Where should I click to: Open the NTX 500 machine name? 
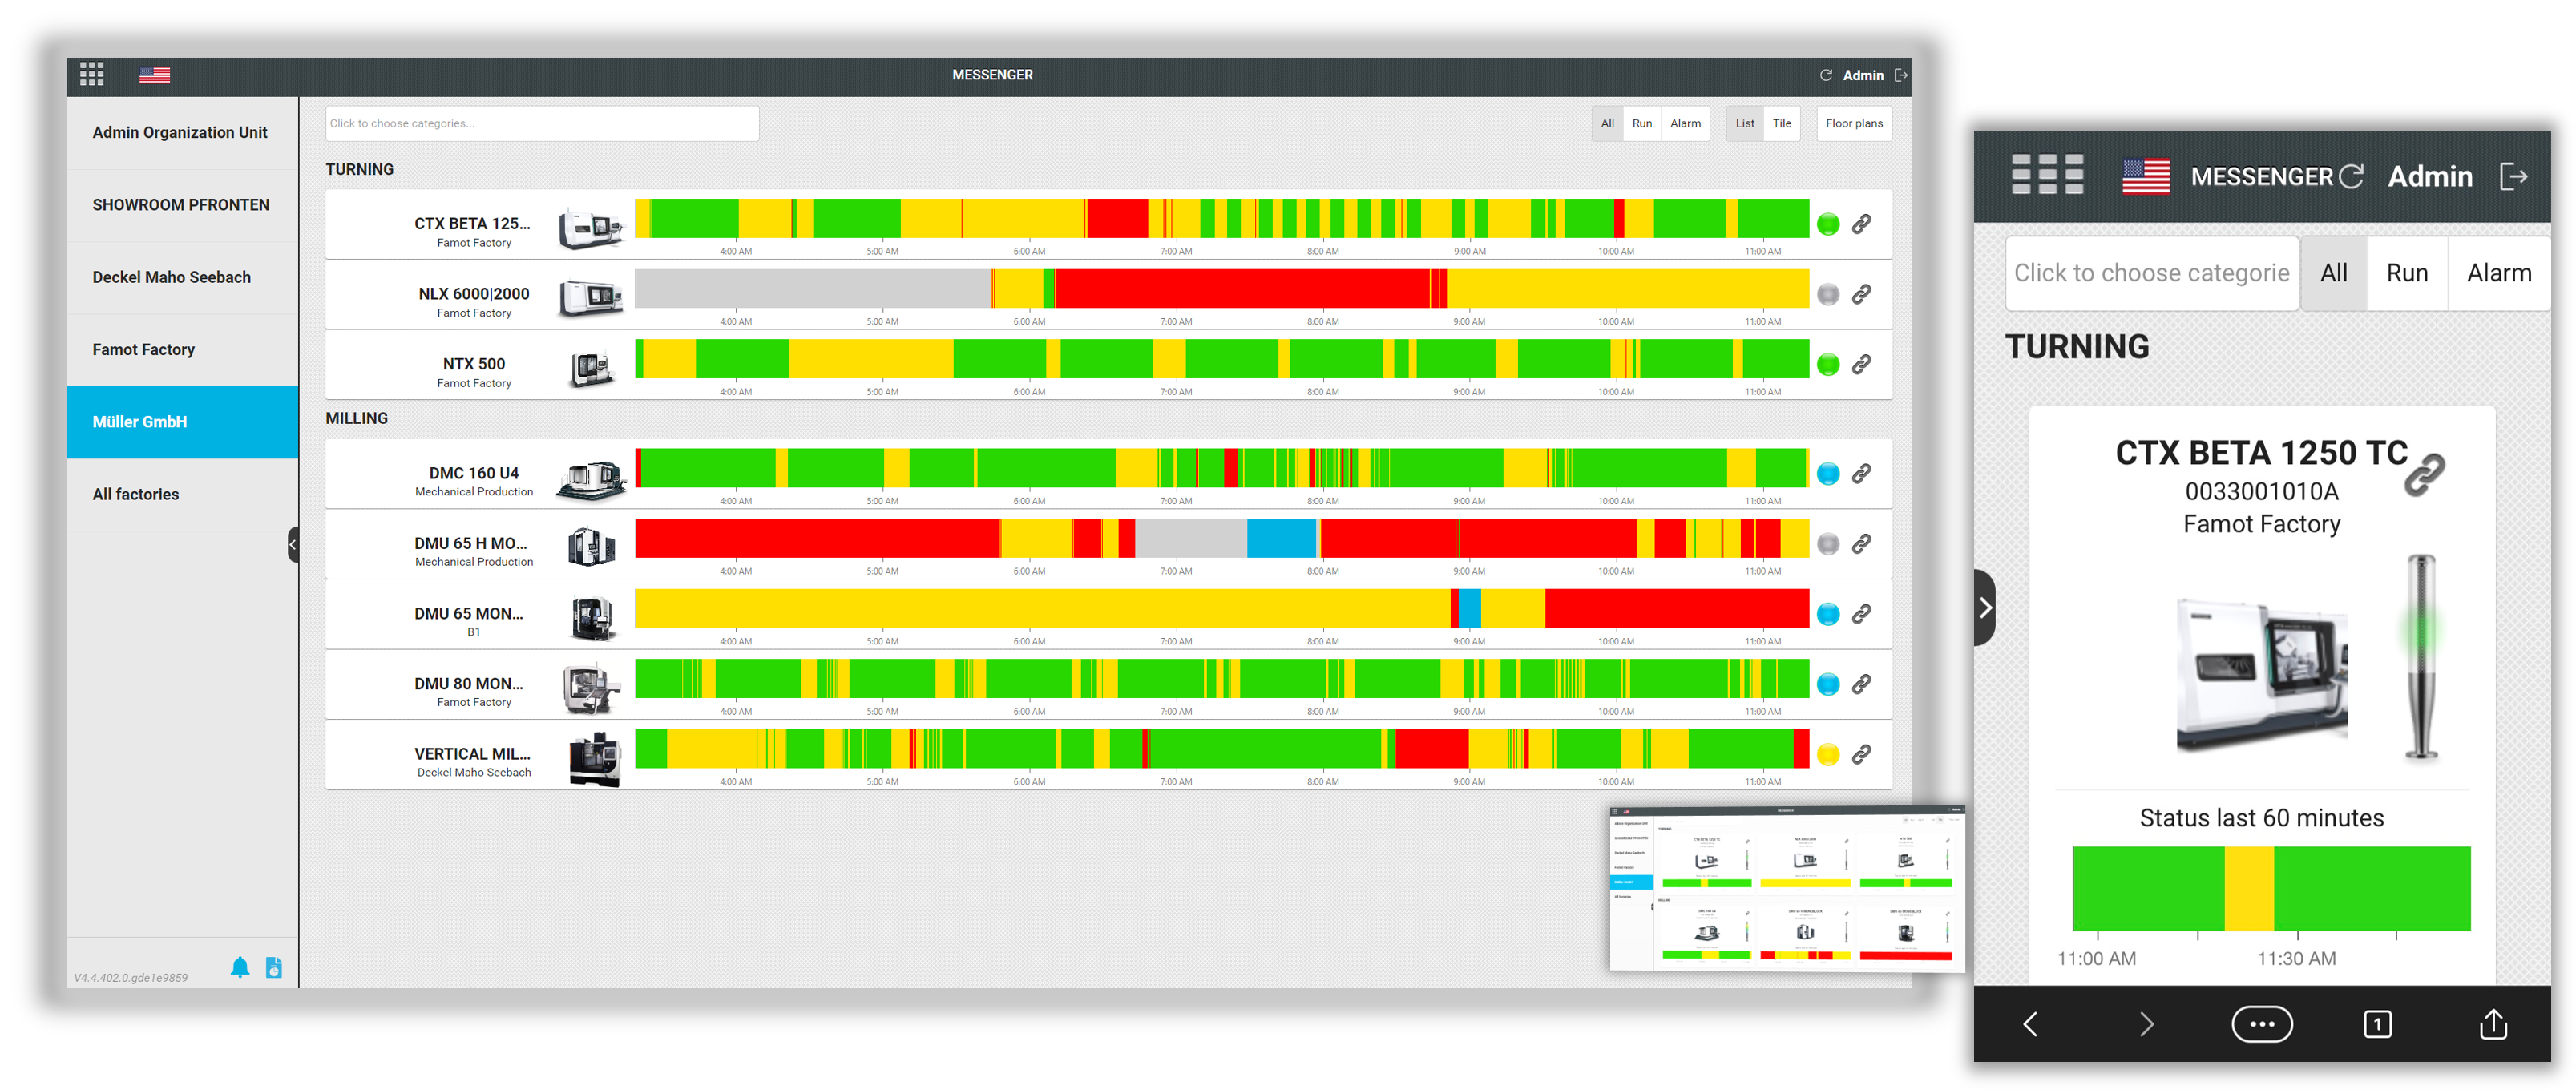474,364
